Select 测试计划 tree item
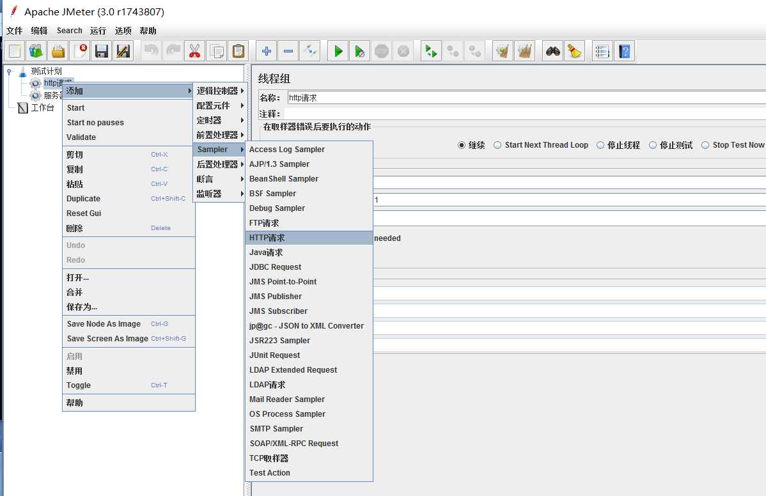 point(47,72)
